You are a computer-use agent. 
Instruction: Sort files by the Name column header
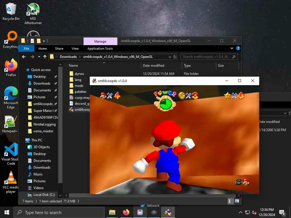[104, 66]
